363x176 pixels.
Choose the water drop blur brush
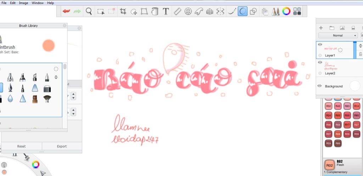tap(10, 99)
